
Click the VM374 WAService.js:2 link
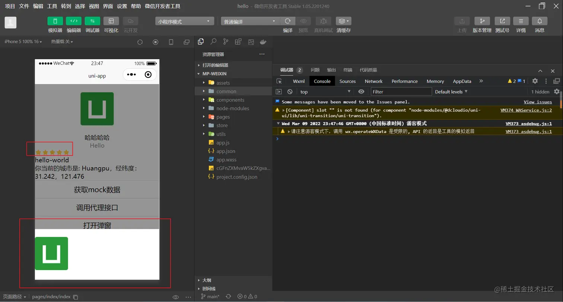[526, 110]
